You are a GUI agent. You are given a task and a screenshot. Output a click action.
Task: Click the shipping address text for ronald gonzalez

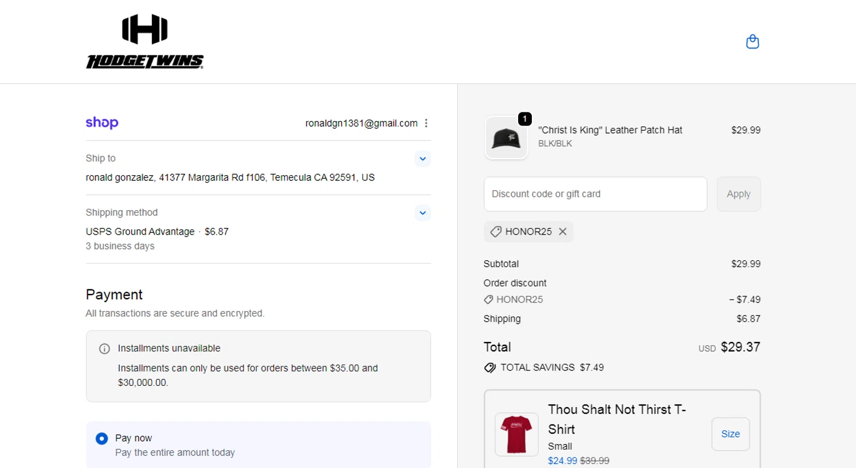[230, 177]
